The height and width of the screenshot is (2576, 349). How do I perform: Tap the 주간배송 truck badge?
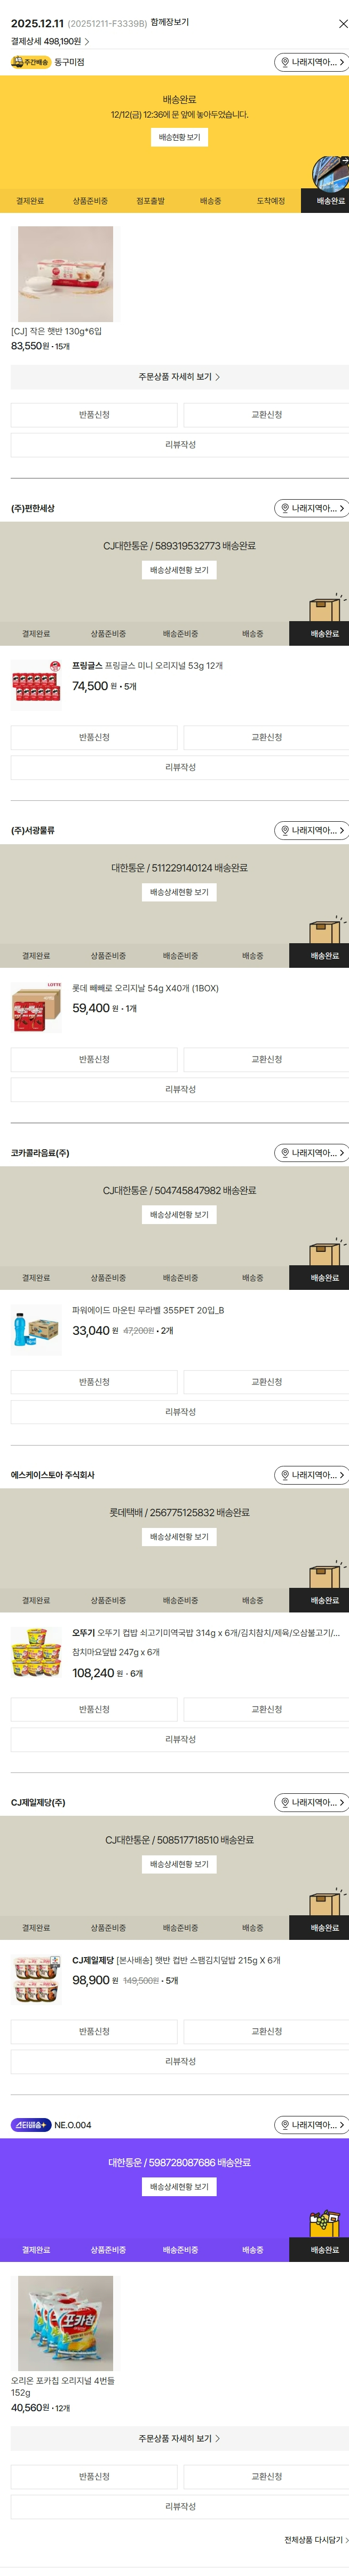tap(31, 62)
